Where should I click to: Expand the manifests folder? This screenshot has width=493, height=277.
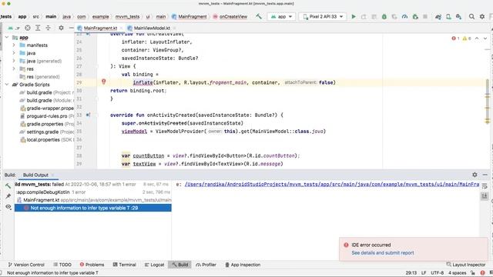14,45
